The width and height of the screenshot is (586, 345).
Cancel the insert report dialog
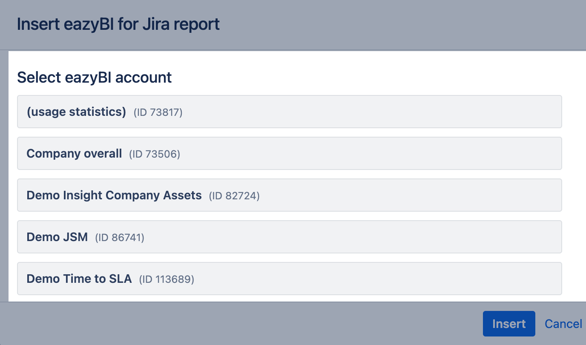(563, 324)
